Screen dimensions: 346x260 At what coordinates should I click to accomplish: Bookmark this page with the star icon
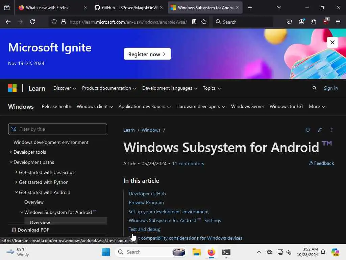click(x=204, y=22)
